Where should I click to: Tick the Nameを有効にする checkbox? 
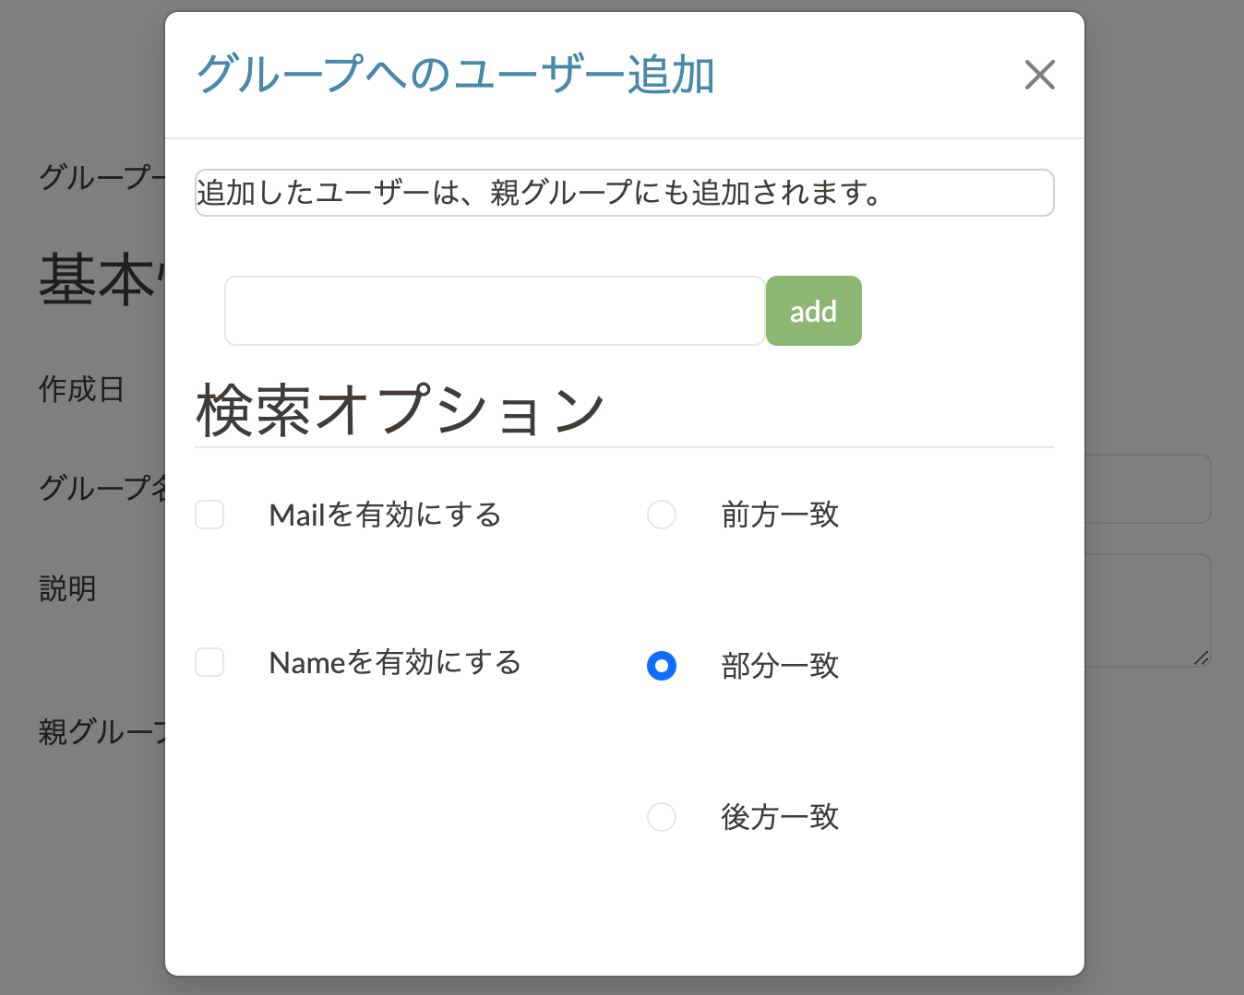pos(209,662)
